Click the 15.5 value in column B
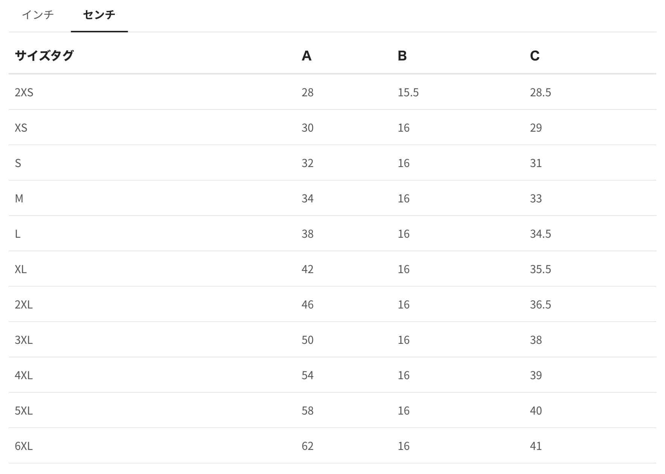This screenshot has width=665, height=474. point(408,92)
